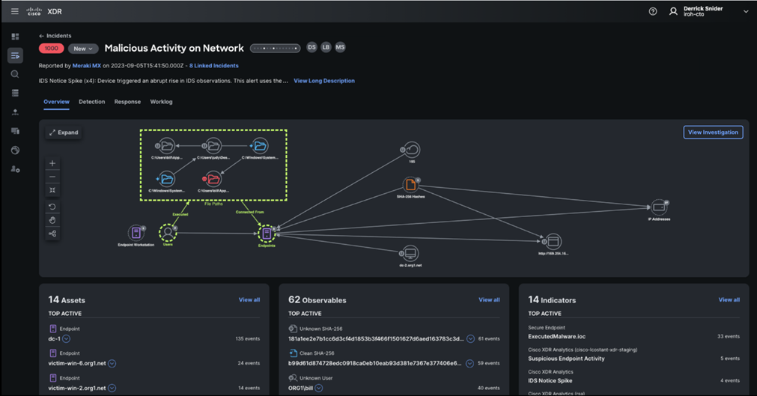Select the orange SHA-256 Hashes node
757x396 pixels.
[410, 185]
